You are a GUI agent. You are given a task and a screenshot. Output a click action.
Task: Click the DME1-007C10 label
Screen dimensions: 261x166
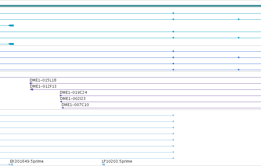pyautogui.click(x=75, y=105)
